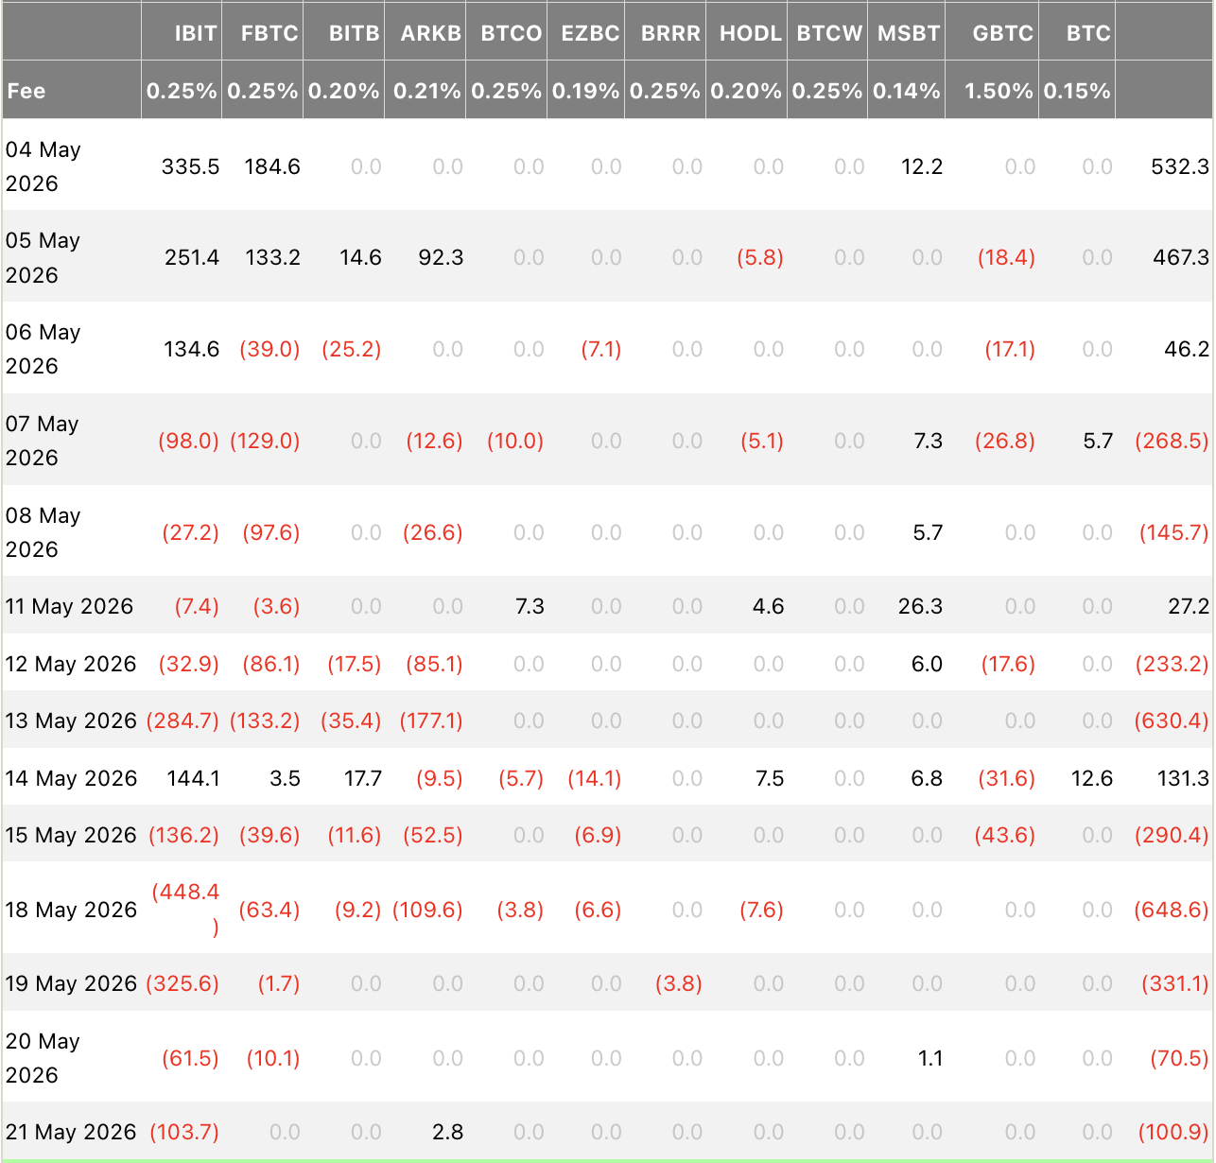Screen dimensions: 1216x1163
Task: Select the 19 May 2026 date cell
Action: [x=72, y=983]
